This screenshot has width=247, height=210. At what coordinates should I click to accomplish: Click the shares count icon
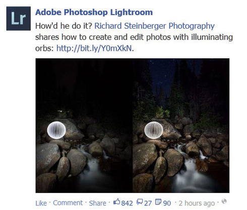158,202
